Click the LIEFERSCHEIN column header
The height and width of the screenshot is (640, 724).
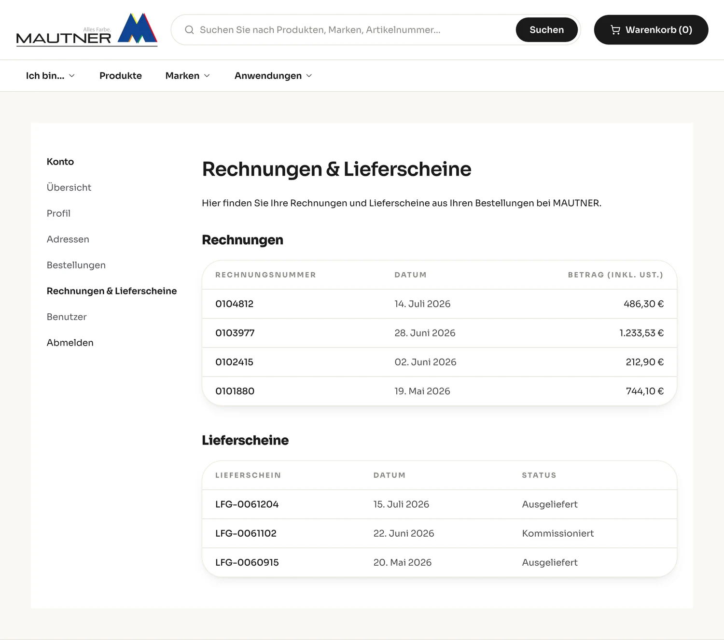248,475
